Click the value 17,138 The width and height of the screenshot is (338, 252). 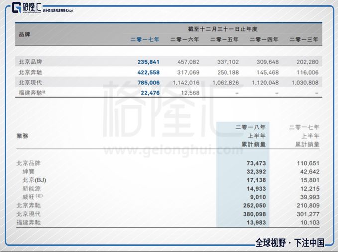256,180
